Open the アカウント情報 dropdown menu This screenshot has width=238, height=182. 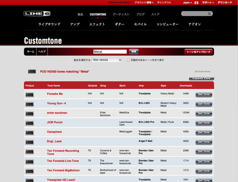coord(144,3)
